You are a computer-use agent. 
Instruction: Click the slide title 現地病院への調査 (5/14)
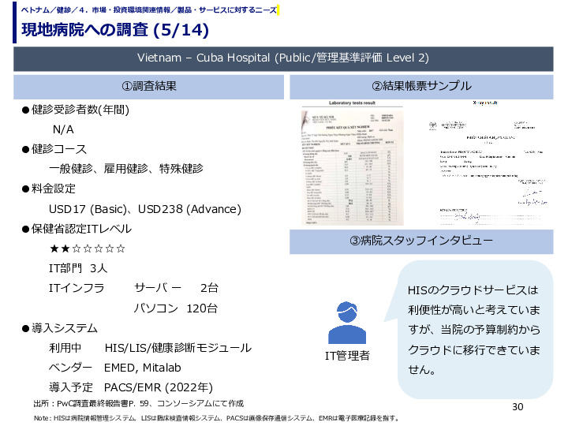click(115, 30)
